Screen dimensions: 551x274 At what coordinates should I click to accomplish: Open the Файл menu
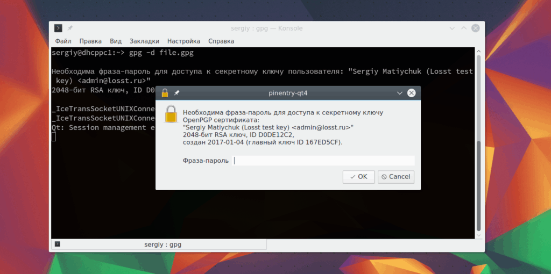coord(63,41)
